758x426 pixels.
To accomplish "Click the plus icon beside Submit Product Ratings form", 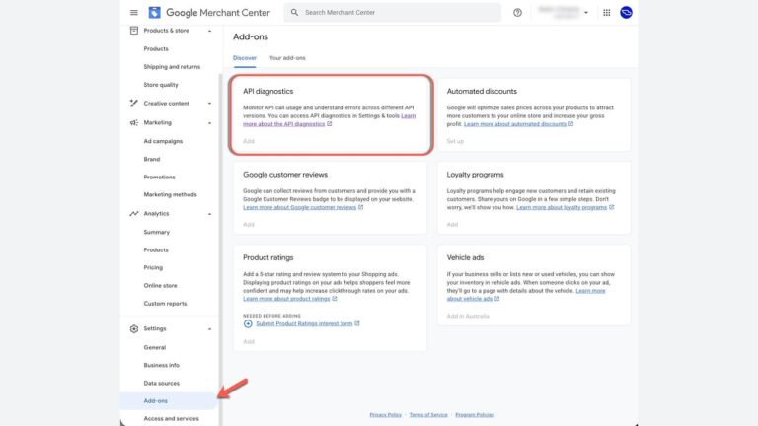I will click(248, 324).
